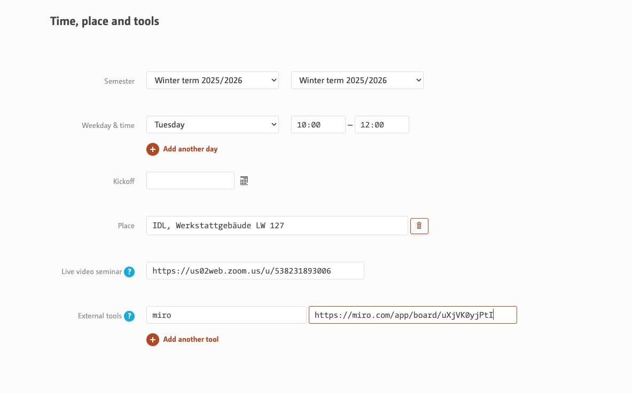The image size is (632, 393).
Task: Click the Weekday & time label
Action: [x=108, y=125]
